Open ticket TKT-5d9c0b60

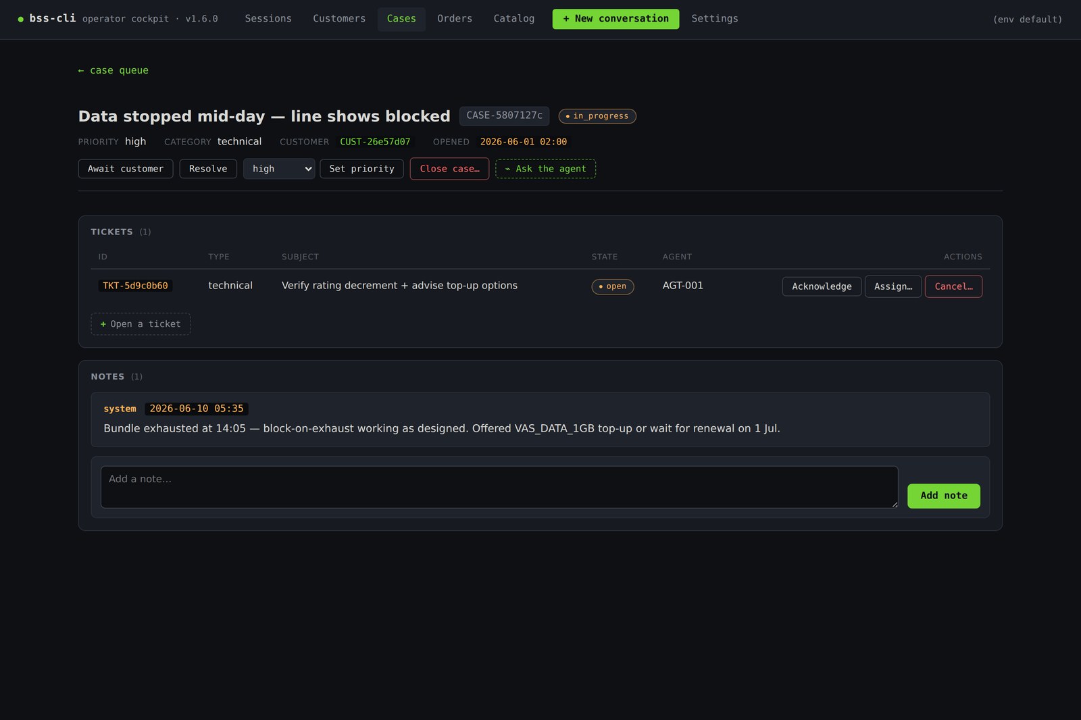pyautogui.click(x=135, y=286)
